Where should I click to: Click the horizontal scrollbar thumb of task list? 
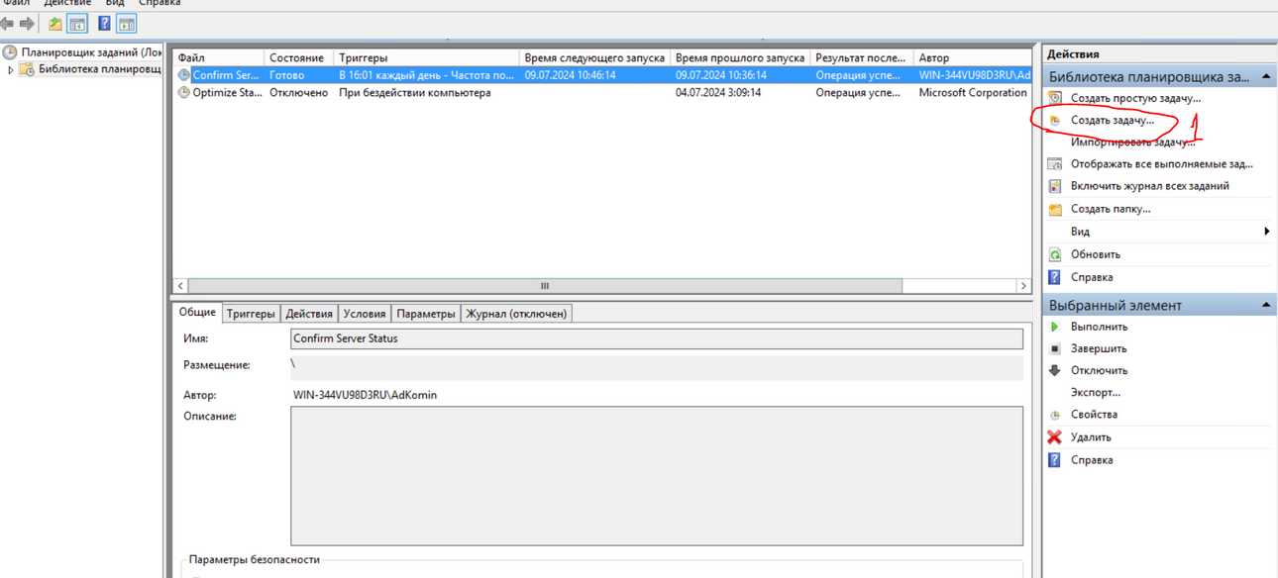click(x=545, y=286)
